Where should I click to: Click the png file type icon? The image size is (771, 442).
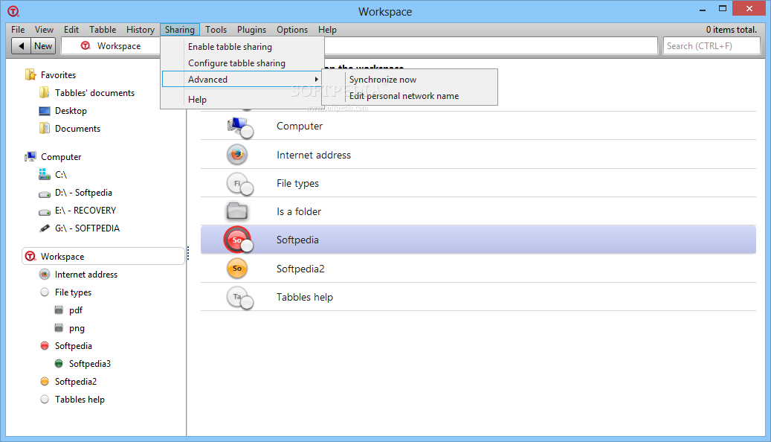(x=59, y=328)
